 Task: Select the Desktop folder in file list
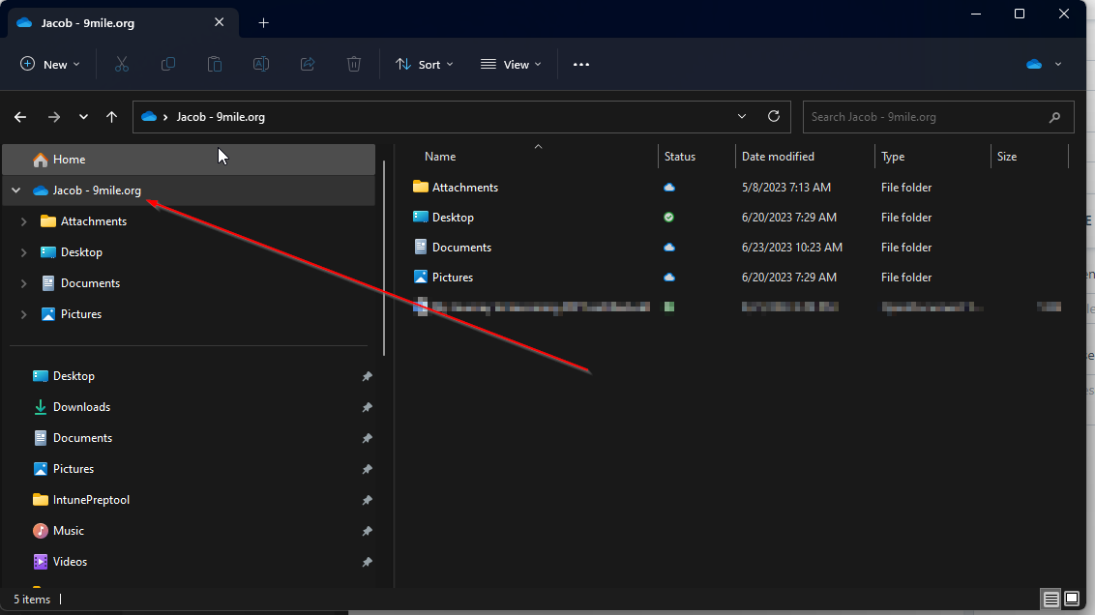click(453, 218)
